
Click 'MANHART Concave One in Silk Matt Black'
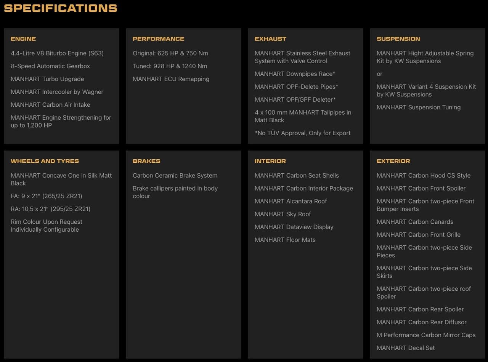click(61, 179)
